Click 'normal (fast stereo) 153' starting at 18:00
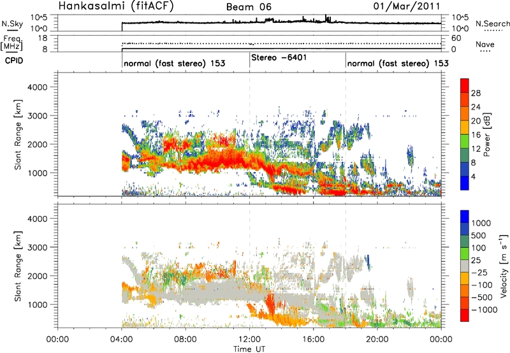The image size is (510, 353). pyautogui.click(x=398, y=63)
